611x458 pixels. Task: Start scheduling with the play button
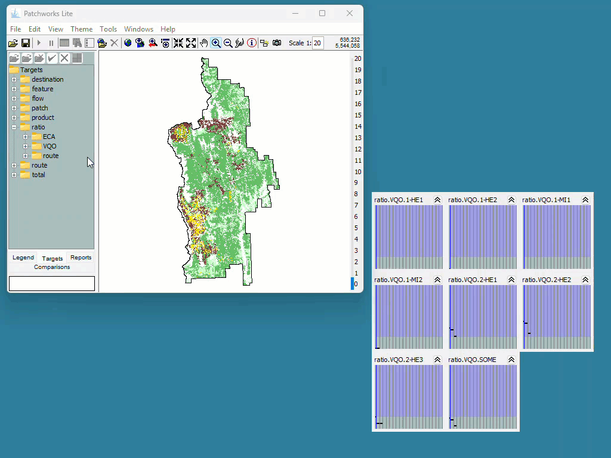pyautogui.click(x=39, y=43)
